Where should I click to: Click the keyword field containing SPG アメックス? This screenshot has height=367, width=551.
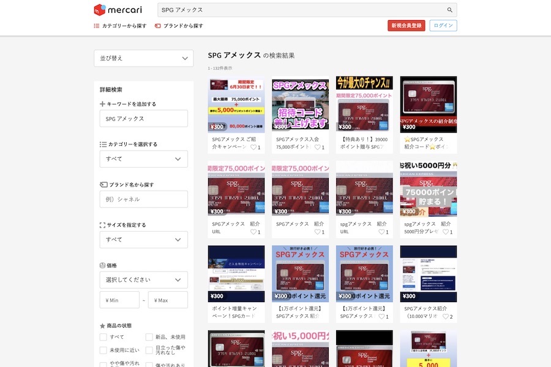[x=144, y=119]
